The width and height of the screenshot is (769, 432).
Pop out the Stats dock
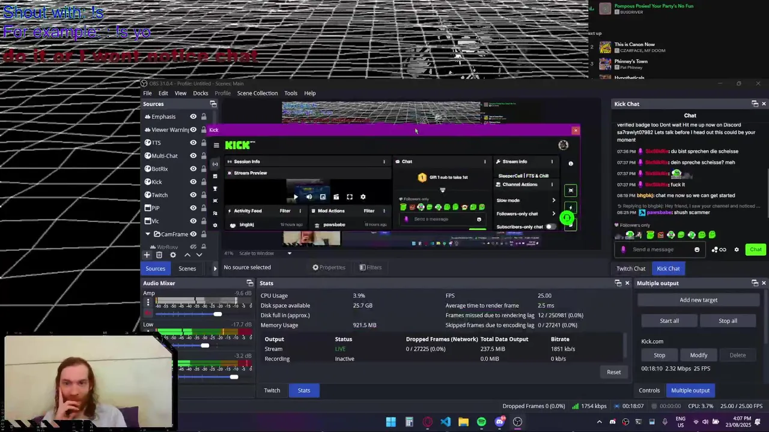click(618, 283)
